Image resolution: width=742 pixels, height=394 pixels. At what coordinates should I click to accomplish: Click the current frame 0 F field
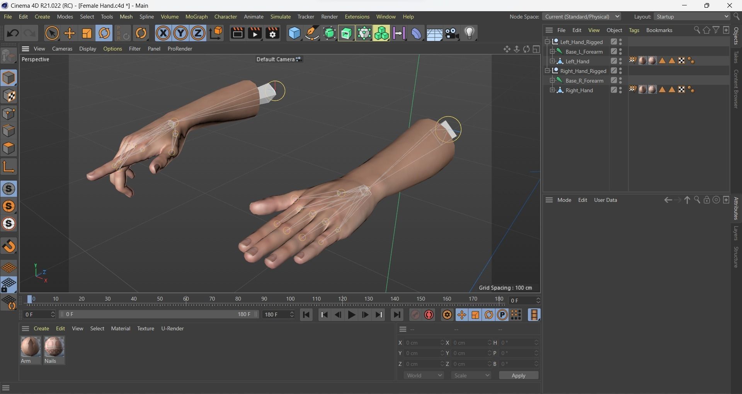40,315
